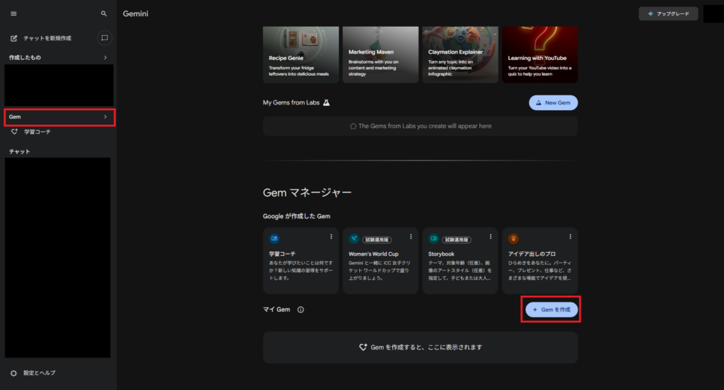Open three-dot menu on Women's World Cup card
Screen dimensions: 724x390
point(411,237)
